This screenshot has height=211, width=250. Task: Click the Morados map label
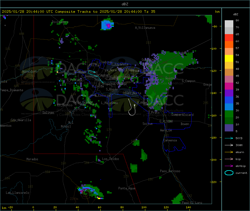pos(32,159)
